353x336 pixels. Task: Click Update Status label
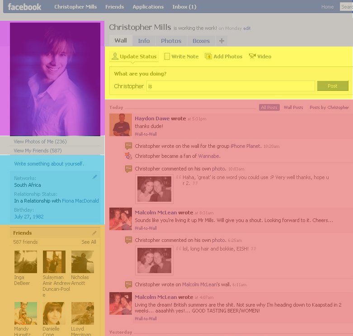pos(138,57)
